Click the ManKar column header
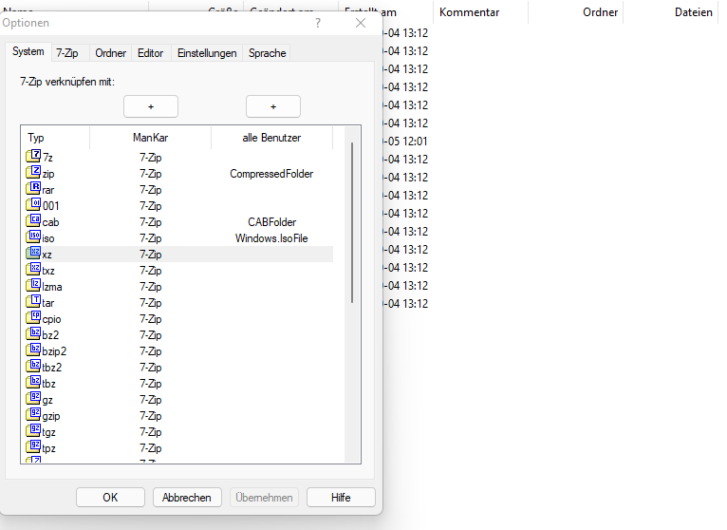The width and height of the screenshot is (727, 530). (x=150, y=138)
